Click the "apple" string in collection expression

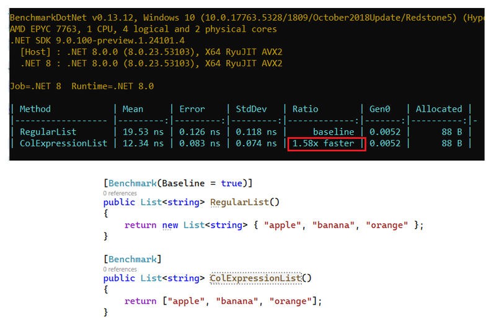click(x=186, y=301)
